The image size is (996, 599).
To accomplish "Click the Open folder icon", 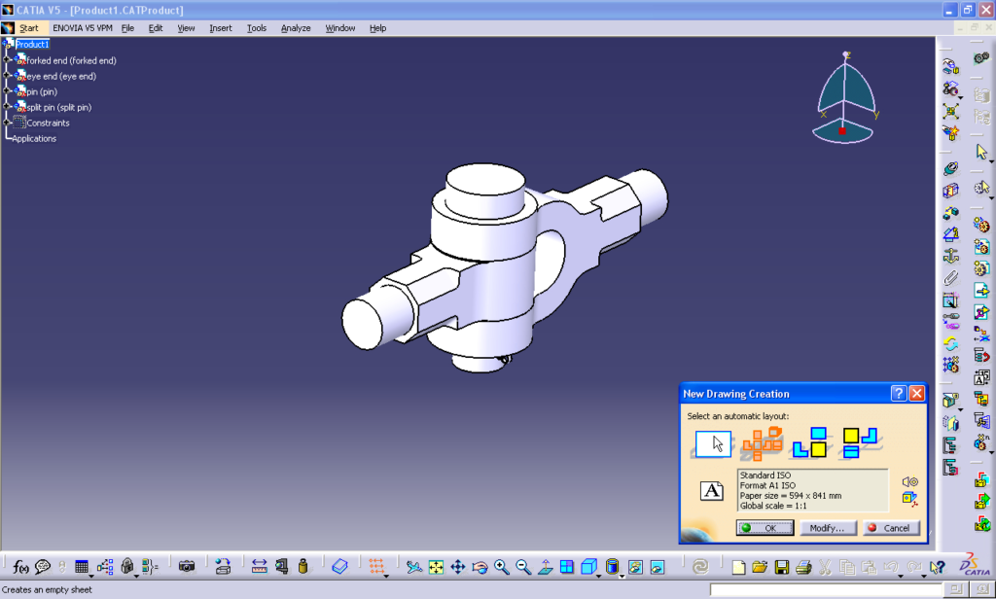I will (x=760, y=567).
